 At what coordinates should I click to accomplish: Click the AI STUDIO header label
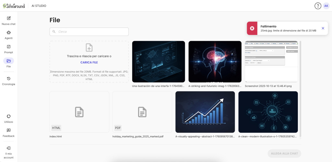tap(39, 6)
